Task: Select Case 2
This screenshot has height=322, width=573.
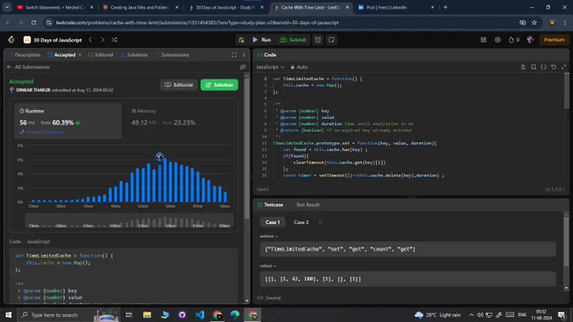Action: click(x=301, y=222)
